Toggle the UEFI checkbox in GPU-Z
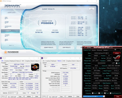 pyautogui.click(x=116, y=63)
